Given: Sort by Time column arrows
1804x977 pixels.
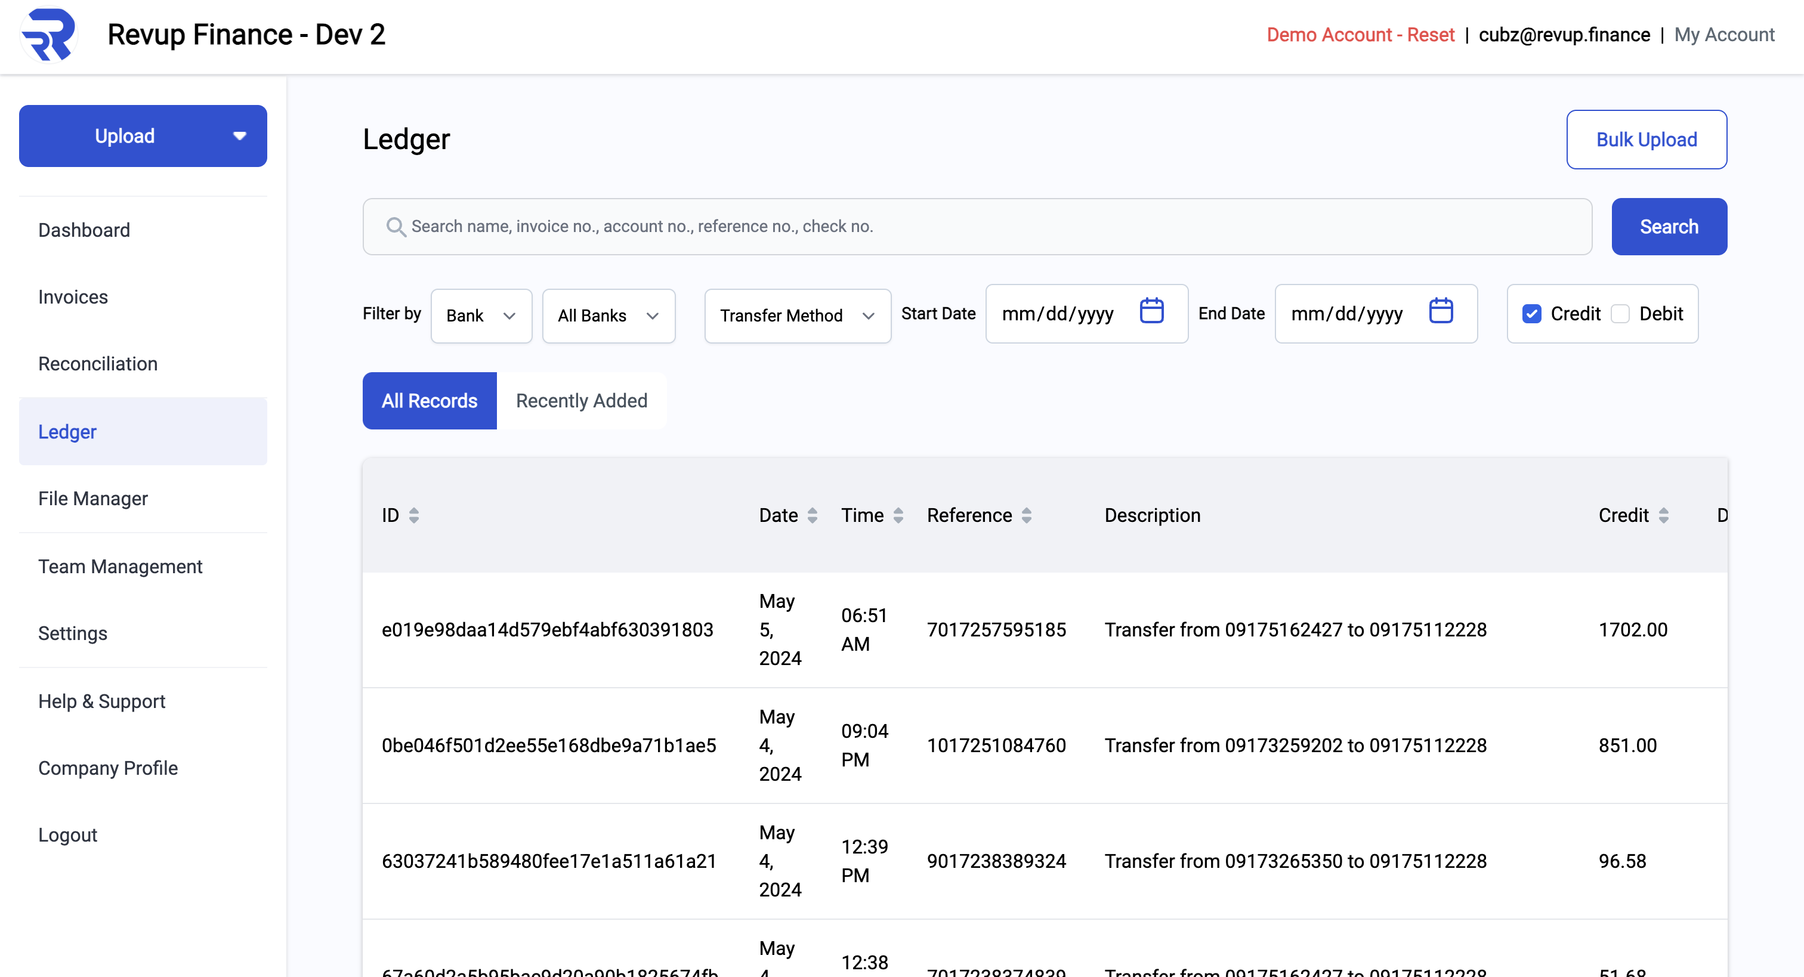Looking at the screenshot, I should 898,515.
